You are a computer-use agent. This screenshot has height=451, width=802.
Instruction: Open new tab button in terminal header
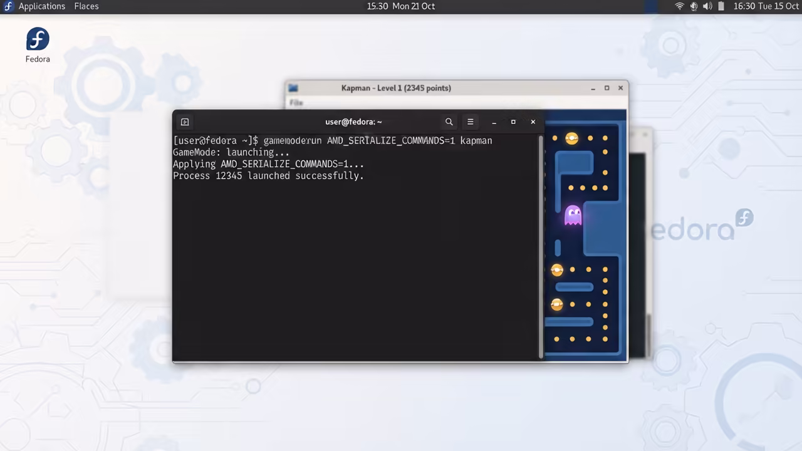pos(185,122)
